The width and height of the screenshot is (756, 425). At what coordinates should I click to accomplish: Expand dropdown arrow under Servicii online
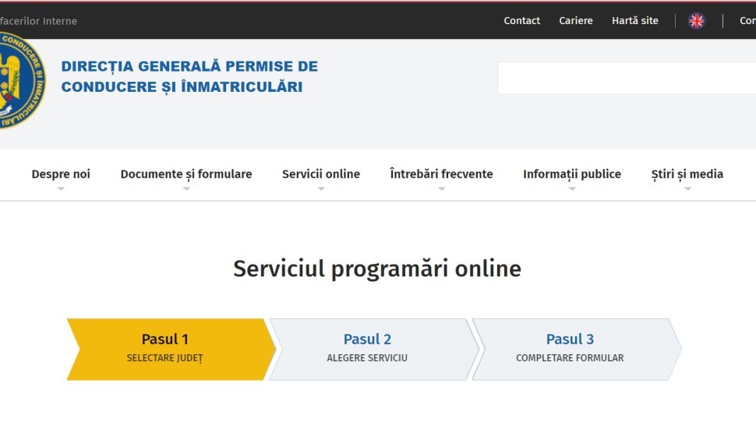click(321, 188)
